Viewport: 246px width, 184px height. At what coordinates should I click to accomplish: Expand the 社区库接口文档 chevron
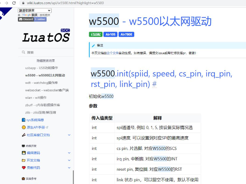(x=69, y=135)
